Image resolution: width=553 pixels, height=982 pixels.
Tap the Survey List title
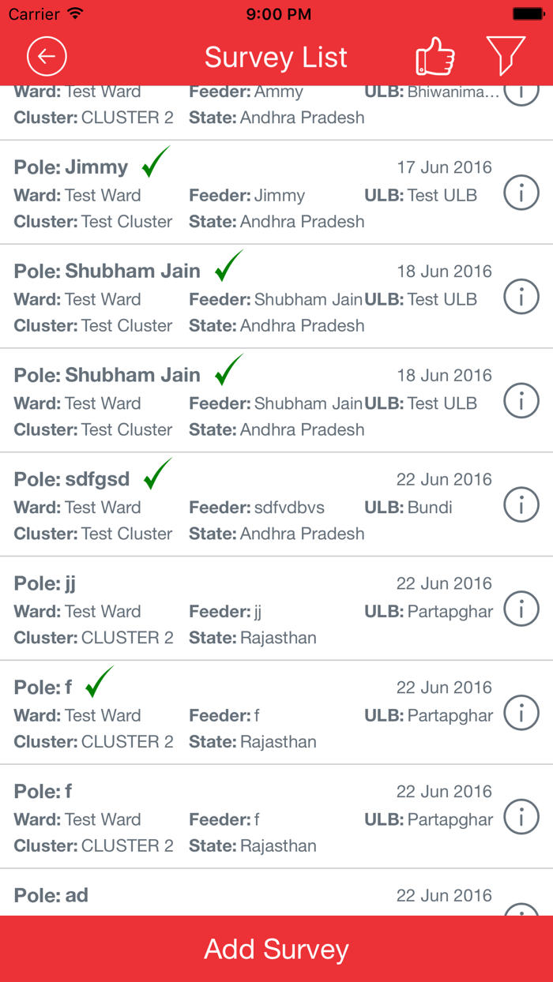(276, 58)
